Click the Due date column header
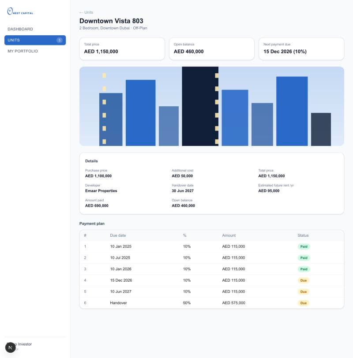The width and height of the screenshot is (353, 358). coord(118,235)
